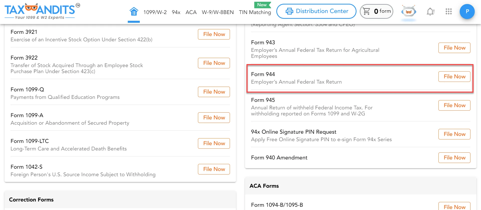Click 'Employer's Annual Federal Tax Return' under Form 944

296,82
